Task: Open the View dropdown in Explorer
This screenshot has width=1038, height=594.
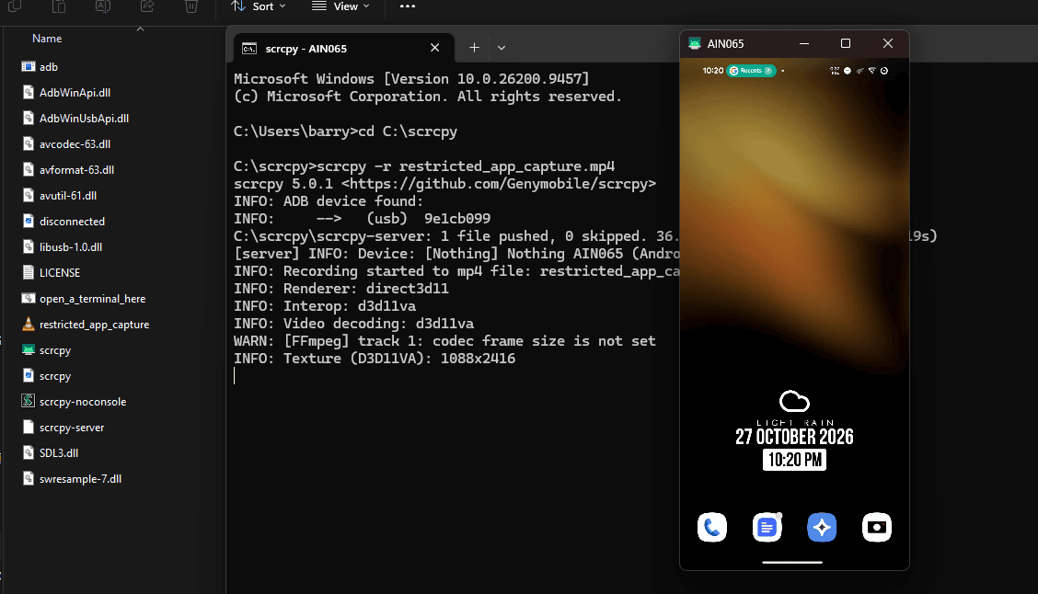Action: 340,6
